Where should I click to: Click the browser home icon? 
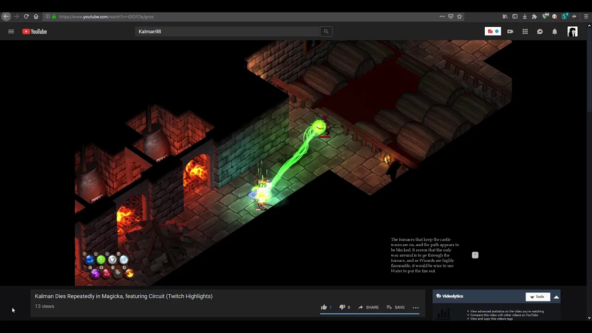point(36,16)
